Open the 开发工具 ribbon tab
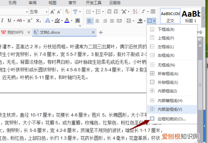The height and width of the screenshot is (143, 208). pyautogui.click(x=94, y=3)
